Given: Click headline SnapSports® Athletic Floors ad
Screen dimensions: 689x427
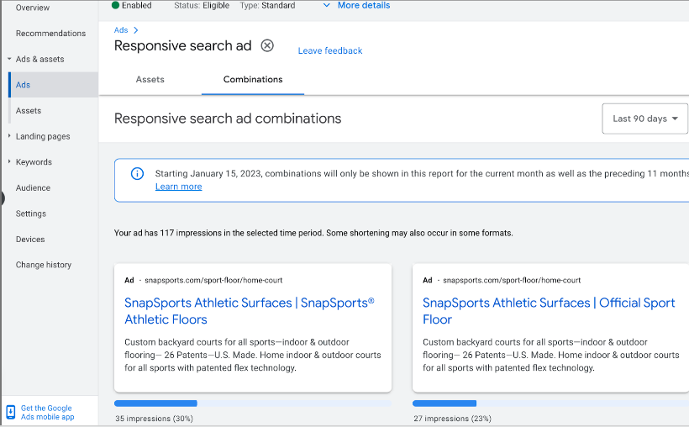Looking at the screenshot, I should [x=250, y=311].
